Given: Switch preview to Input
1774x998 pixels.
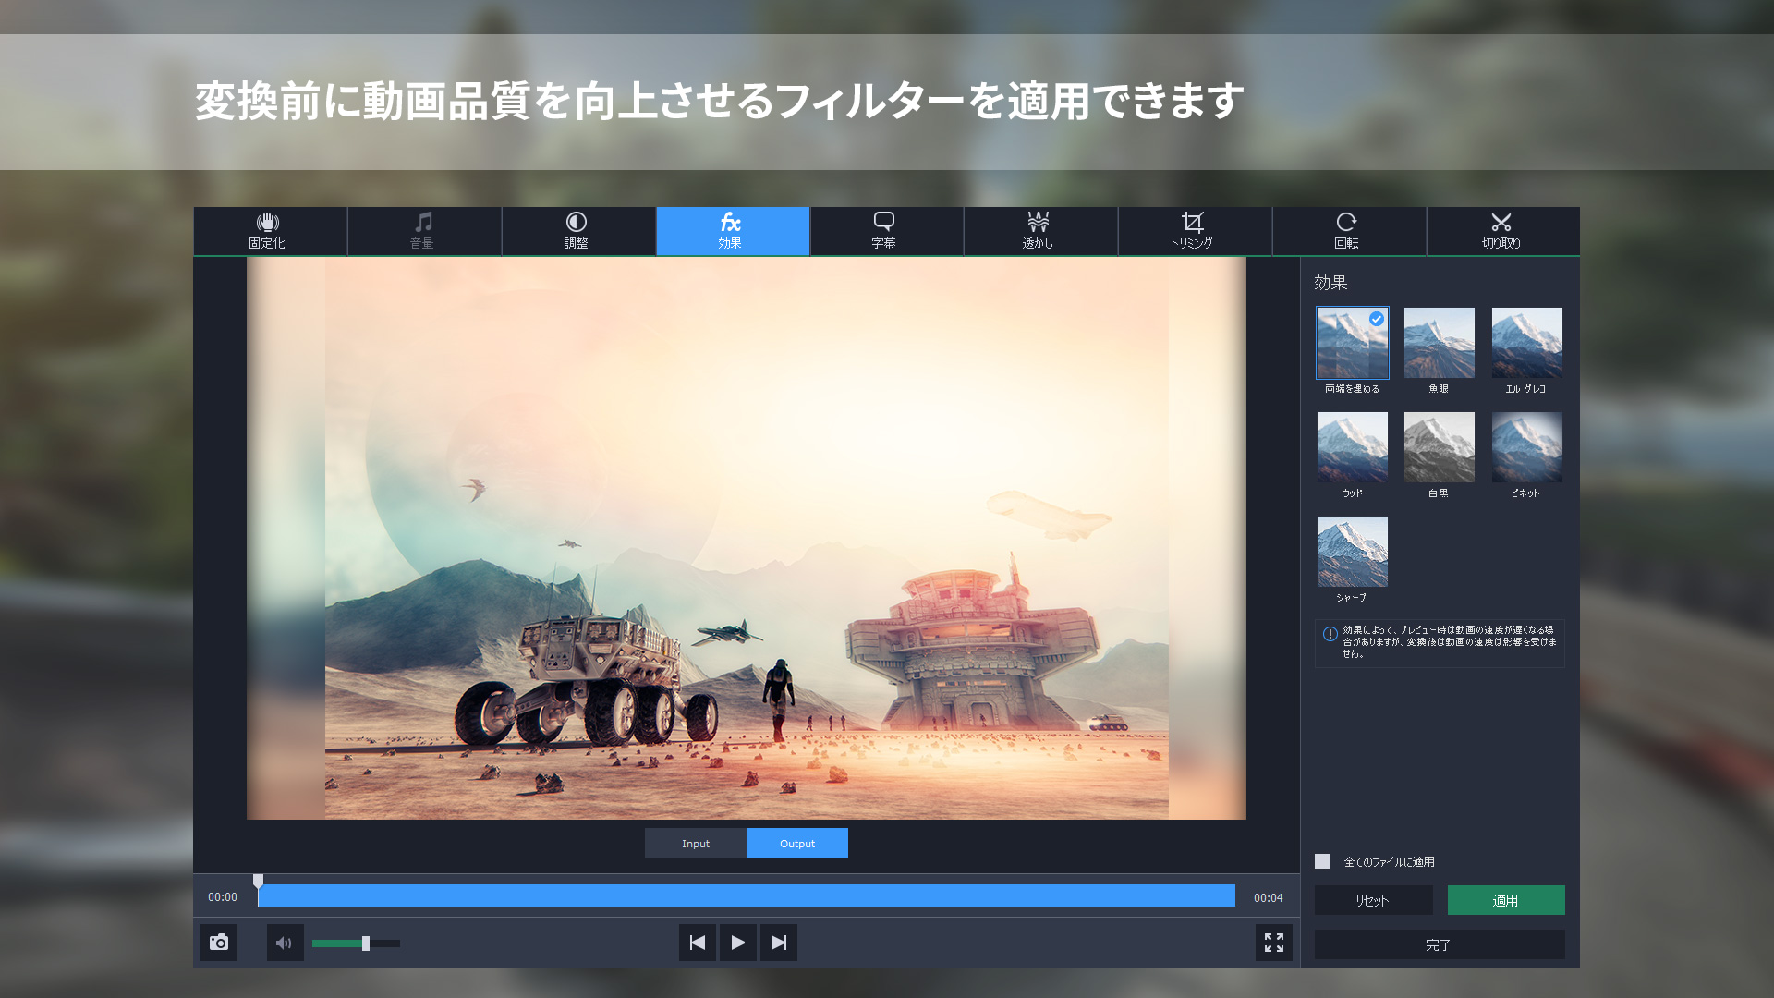Looking at the screenshot, I should 696,843.
